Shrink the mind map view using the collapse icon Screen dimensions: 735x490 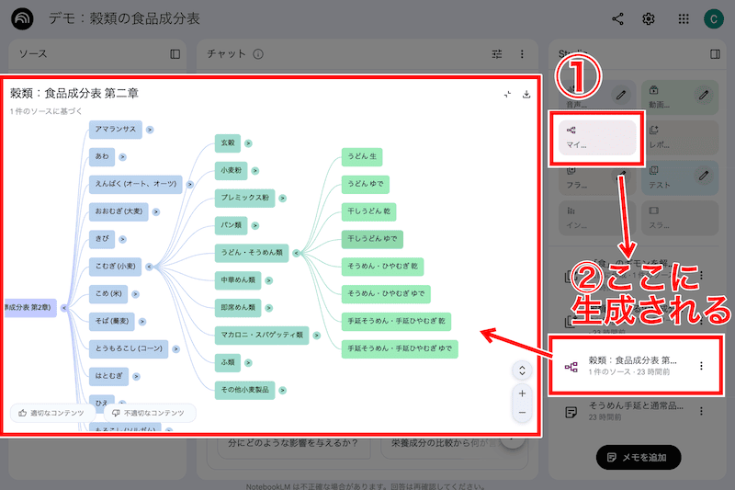click(x=507, y=94)
